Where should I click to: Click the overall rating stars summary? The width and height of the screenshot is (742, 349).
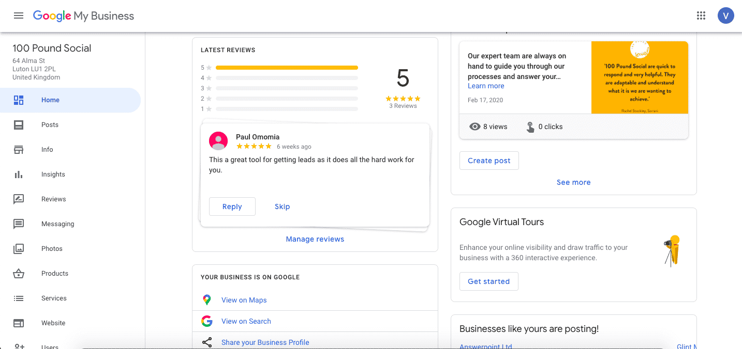click(x=403, y=99)
